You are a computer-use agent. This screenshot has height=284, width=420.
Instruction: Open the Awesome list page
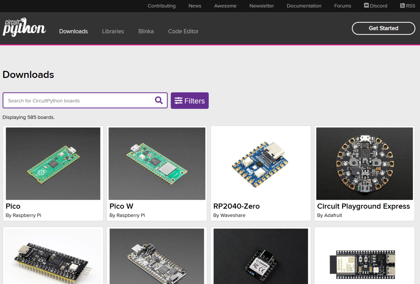pyautogui.click(x=225, y=6)
